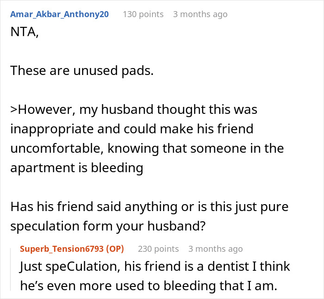Viewport: 324px width, 299px height.
Task: Click the top comment's '3 months ago' timestamp
Action: pos(200,14)
